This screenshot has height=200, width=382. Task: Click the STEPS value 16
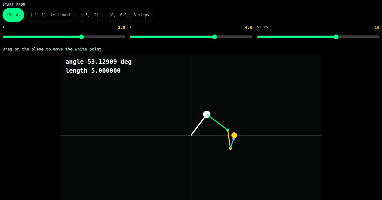coord(377,28)
